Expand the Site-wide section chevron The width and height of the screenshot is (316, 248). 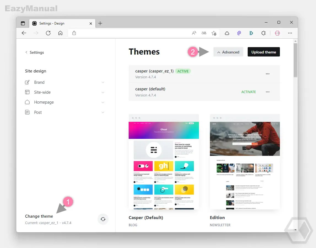click(x=103, y=92)
